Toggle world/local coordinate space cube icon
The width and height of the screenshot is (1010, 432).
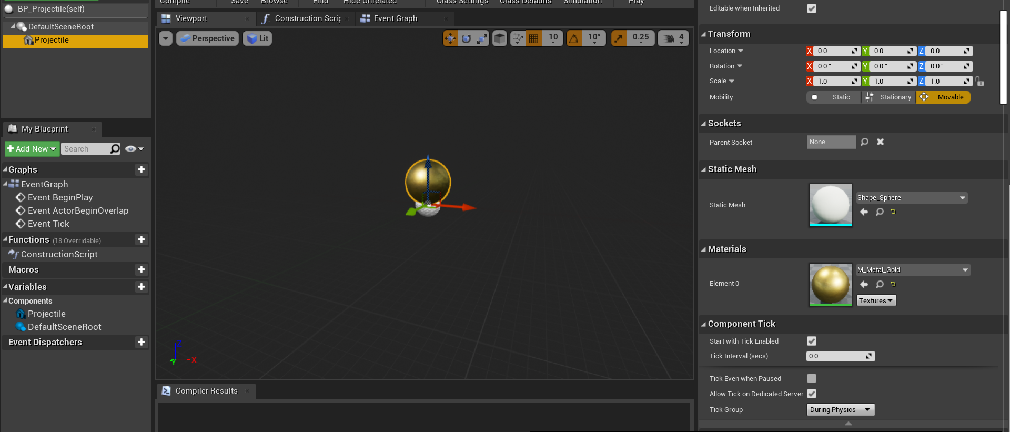point(500,38)
